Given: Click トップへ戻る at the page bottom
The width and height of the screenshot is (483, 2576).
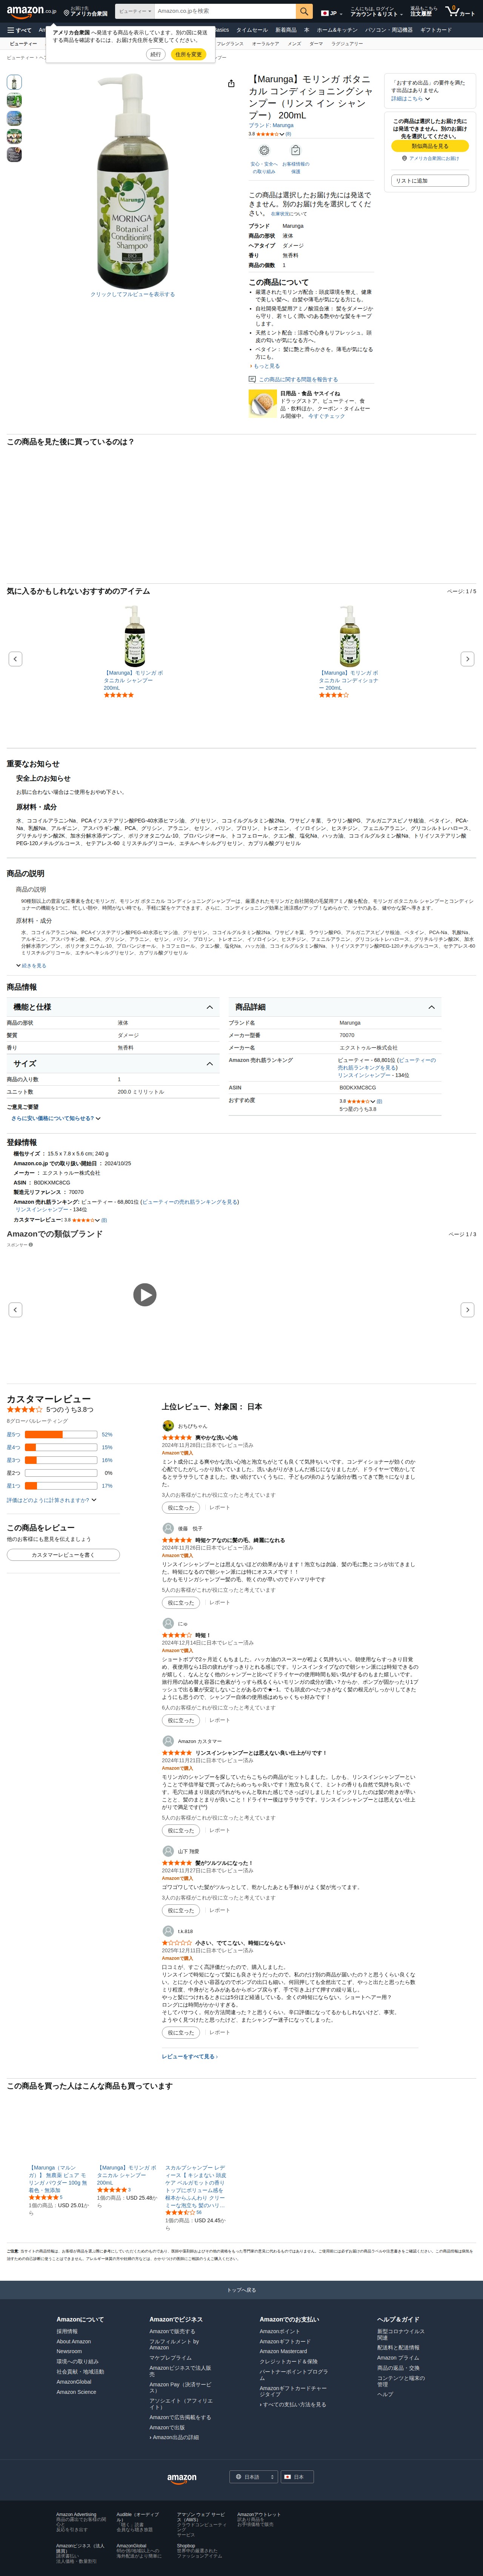Looking at the screenshot, I should click(x=241, y=2290).
